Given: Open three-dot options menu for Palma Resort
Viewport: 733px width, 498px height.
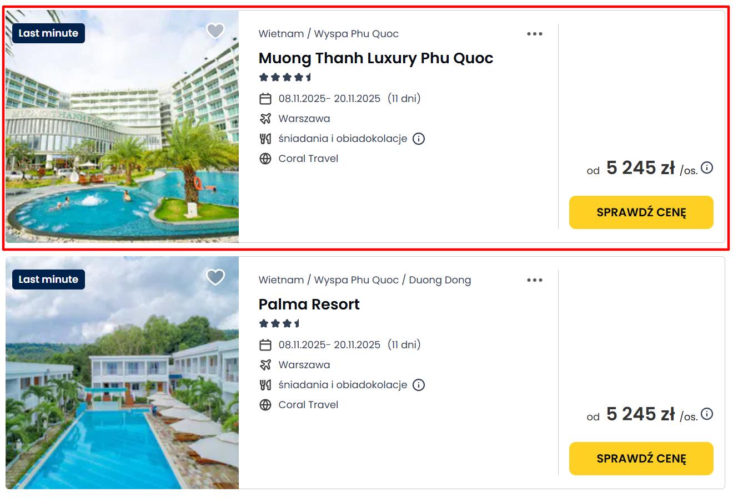Looking at the screenshot, I should (x=534, y=280).
